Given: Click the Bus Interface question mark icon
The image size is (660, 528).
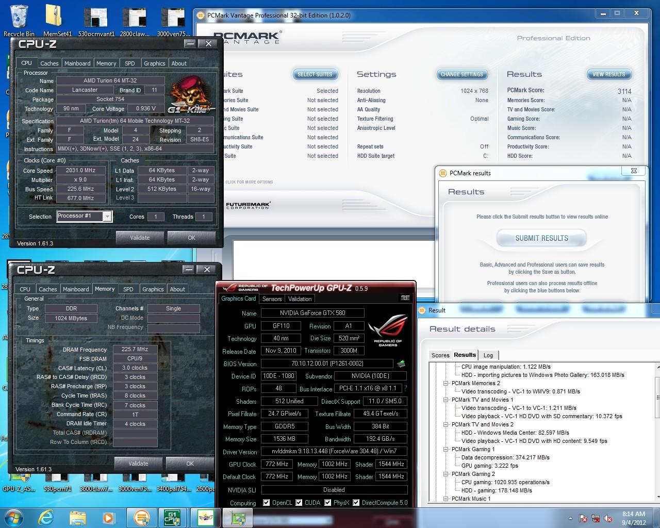Looking at the screenshot, I should click(x=405, y=388).
